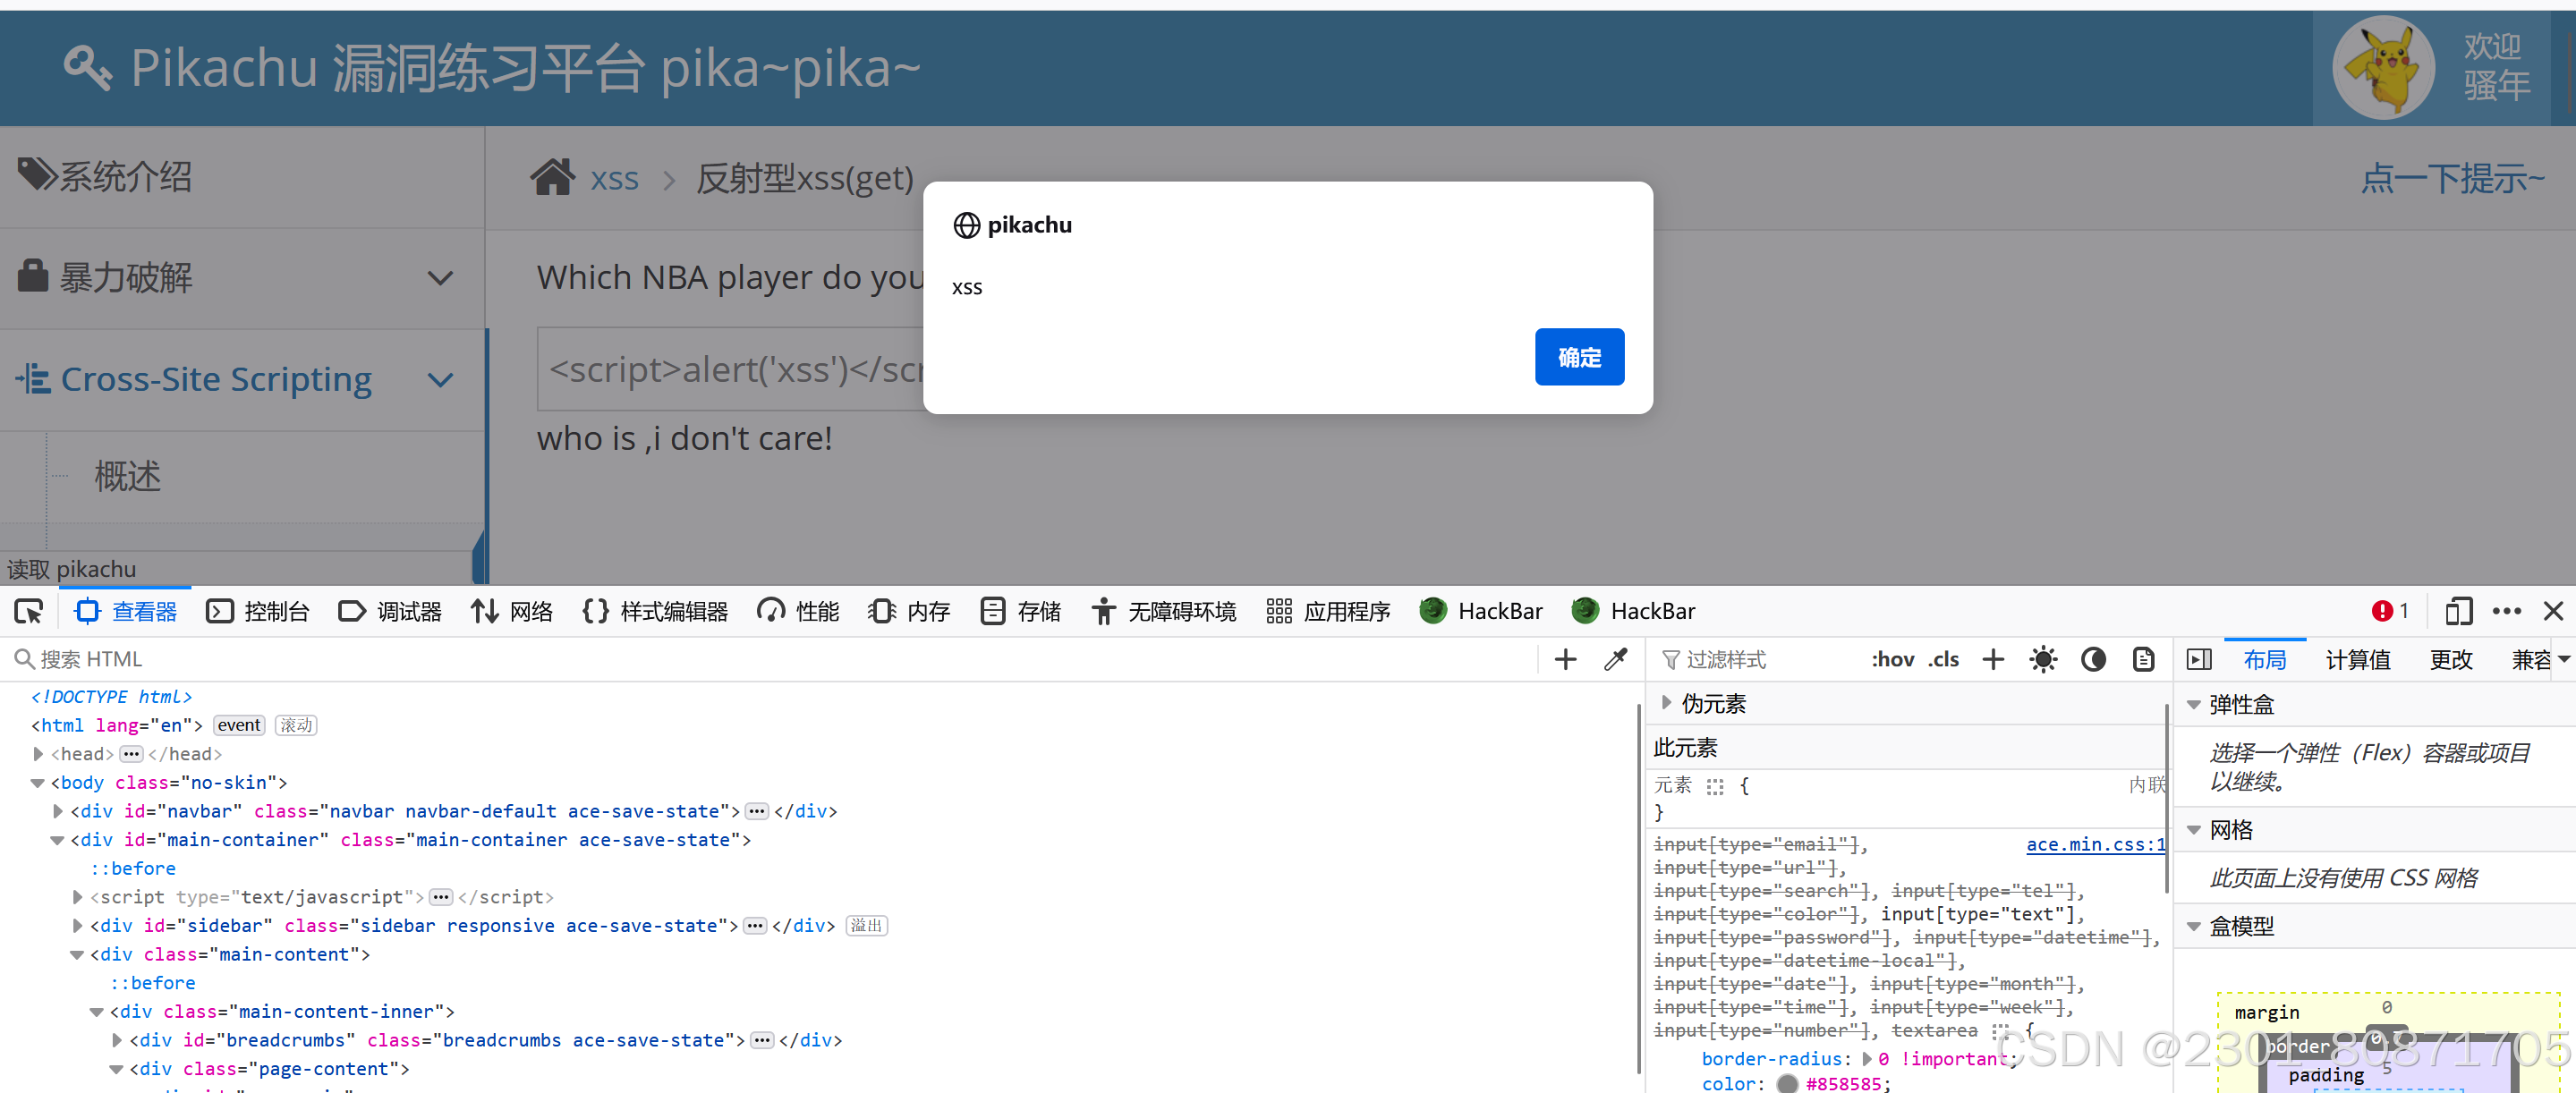
Task: Open devtools more options ellipsis menu
Action: click(x=2507, y=611)
